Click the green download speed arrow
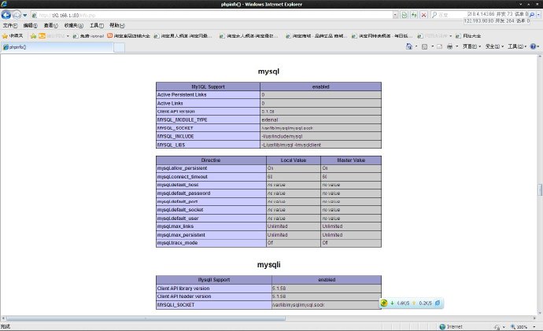The height and width of the screenshot is (331, 543). click(393, 303)
